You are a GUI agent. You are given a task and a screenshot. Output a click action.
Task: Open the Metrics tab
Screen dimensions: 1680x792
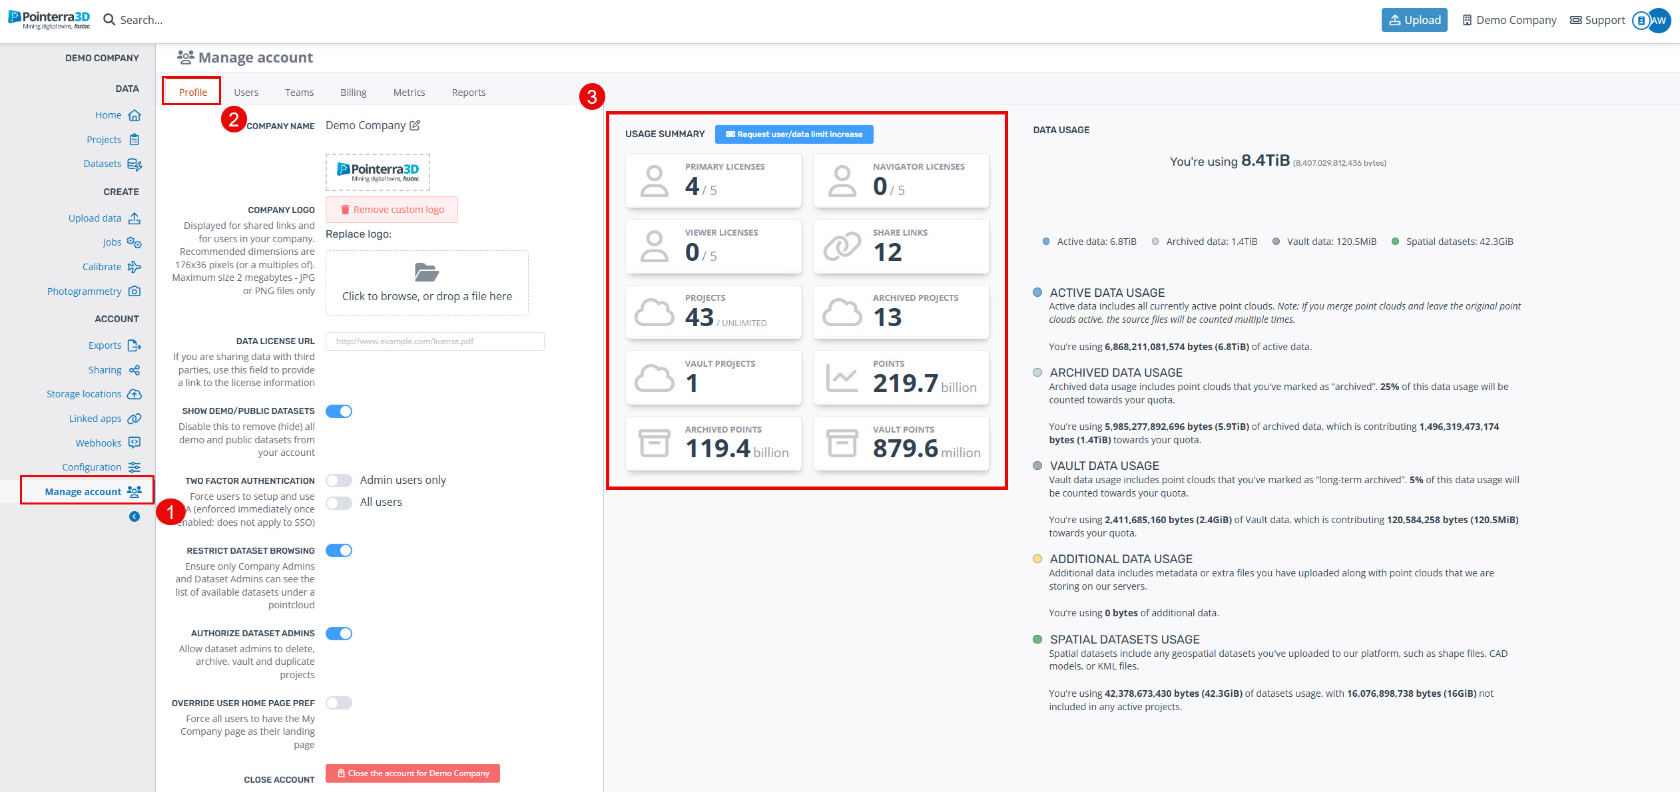tap(409, 93)
